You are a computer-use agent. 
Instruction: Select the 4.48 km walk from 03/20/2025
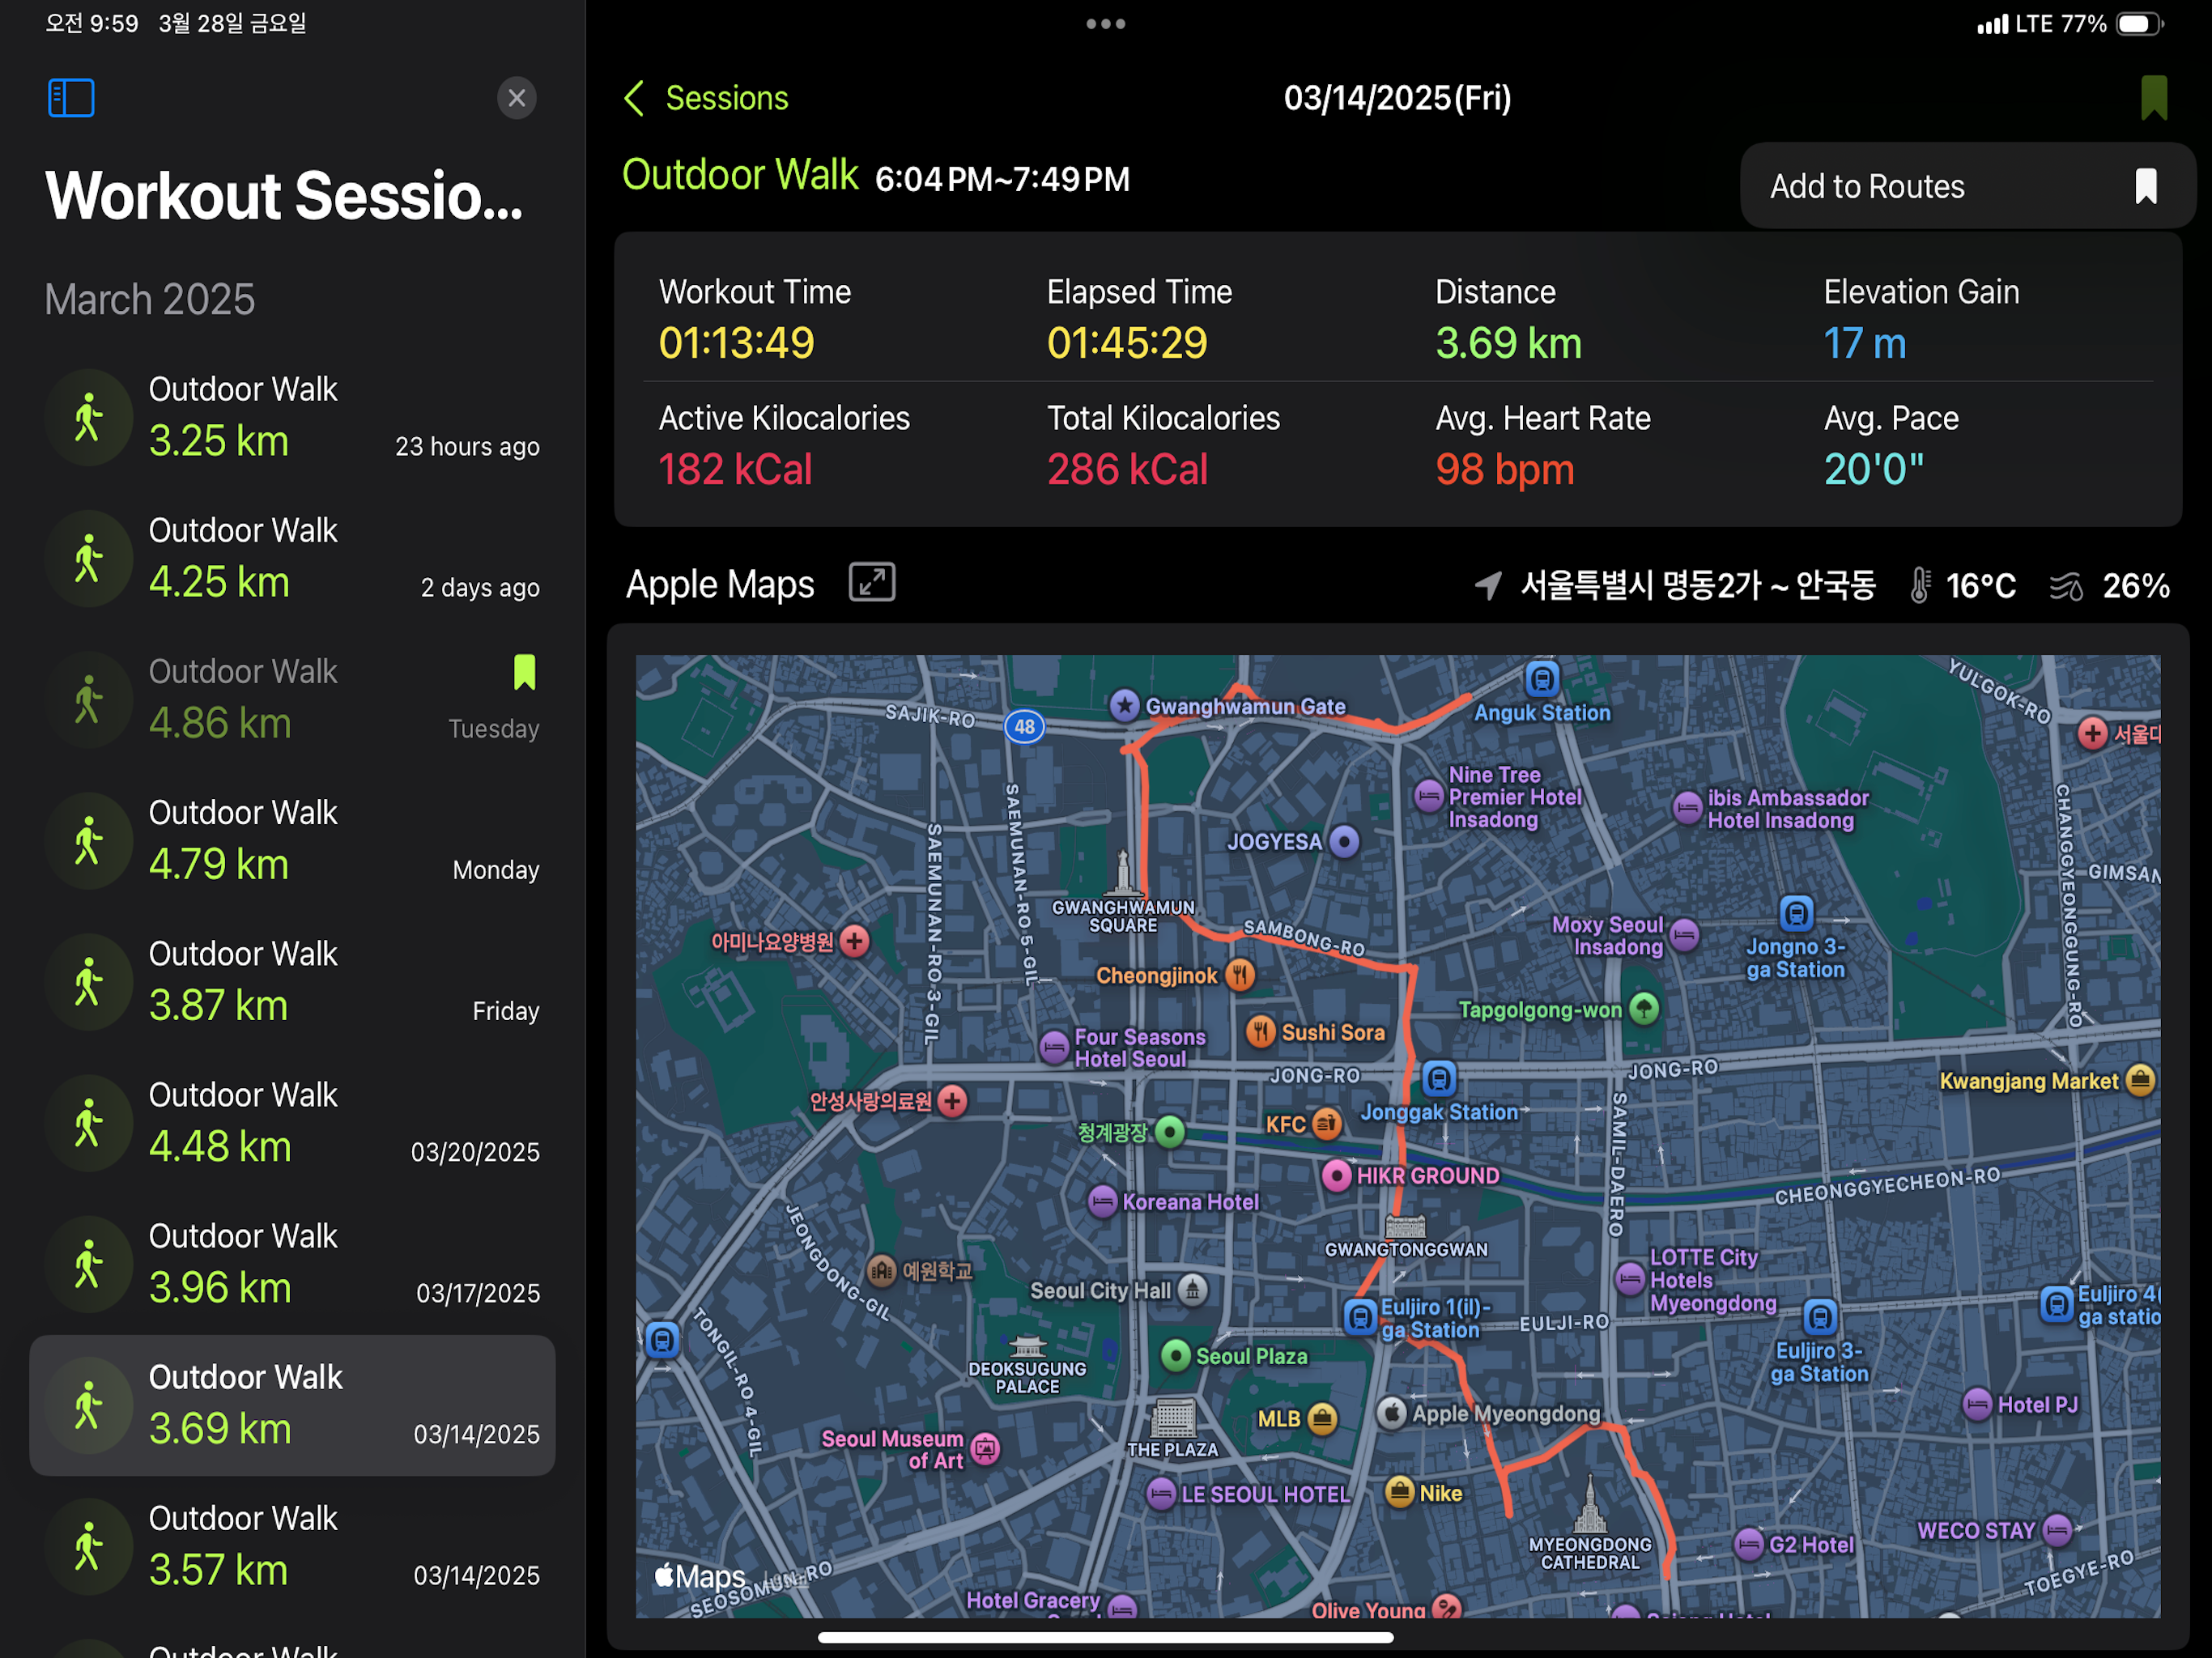[292, 1122]
